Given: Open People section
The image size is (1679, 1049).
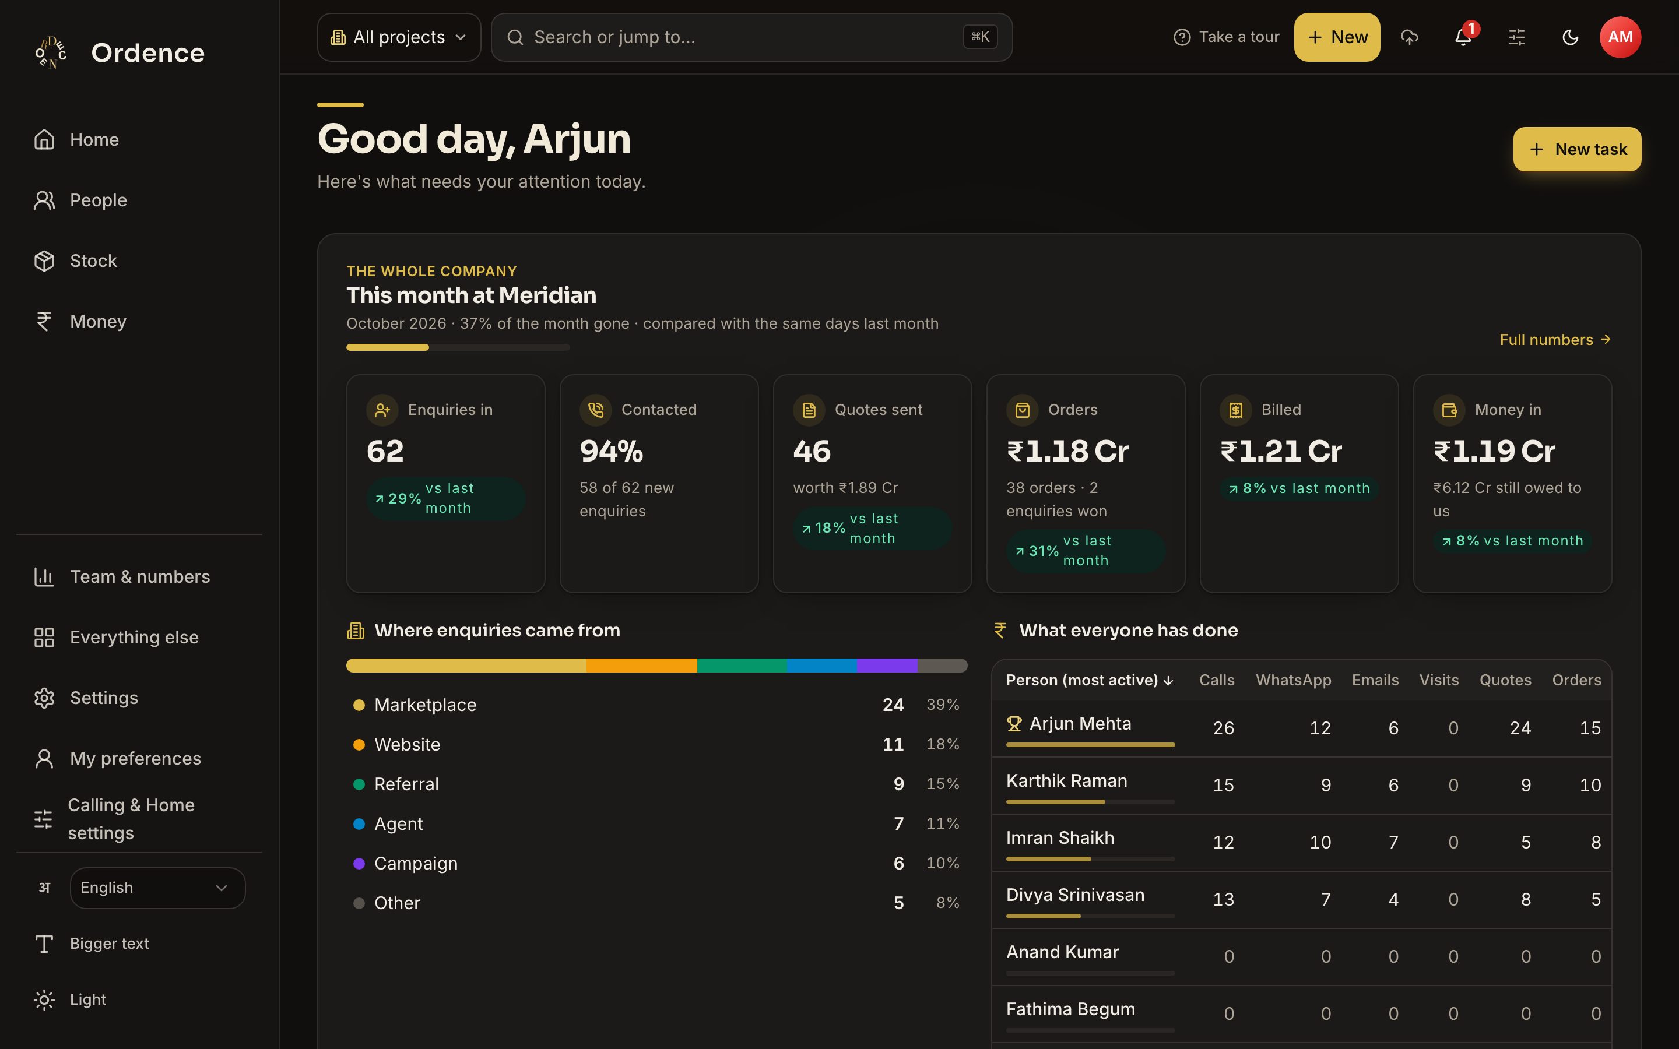Looking at the screenshot, I should (x=139, y=200).
